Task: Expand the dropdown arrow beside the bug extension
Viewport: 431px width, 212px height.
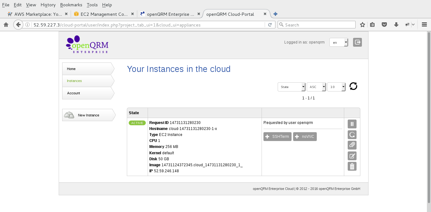Action: (413, 25)
